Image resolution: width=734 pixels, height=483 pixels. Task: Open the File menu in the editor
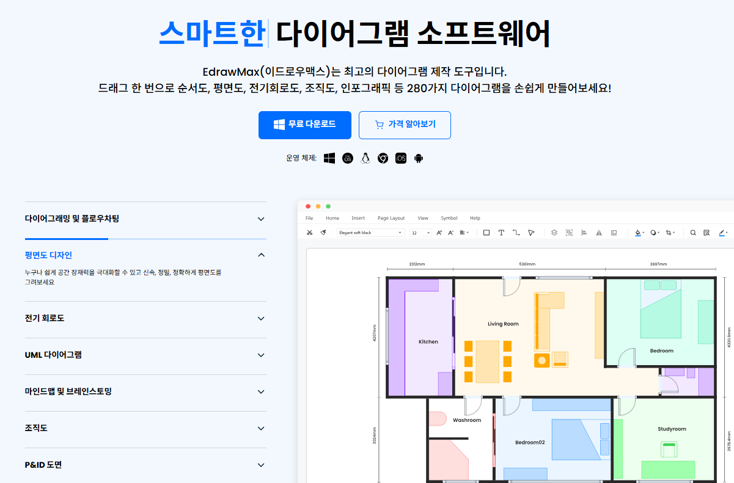(309, 218)
